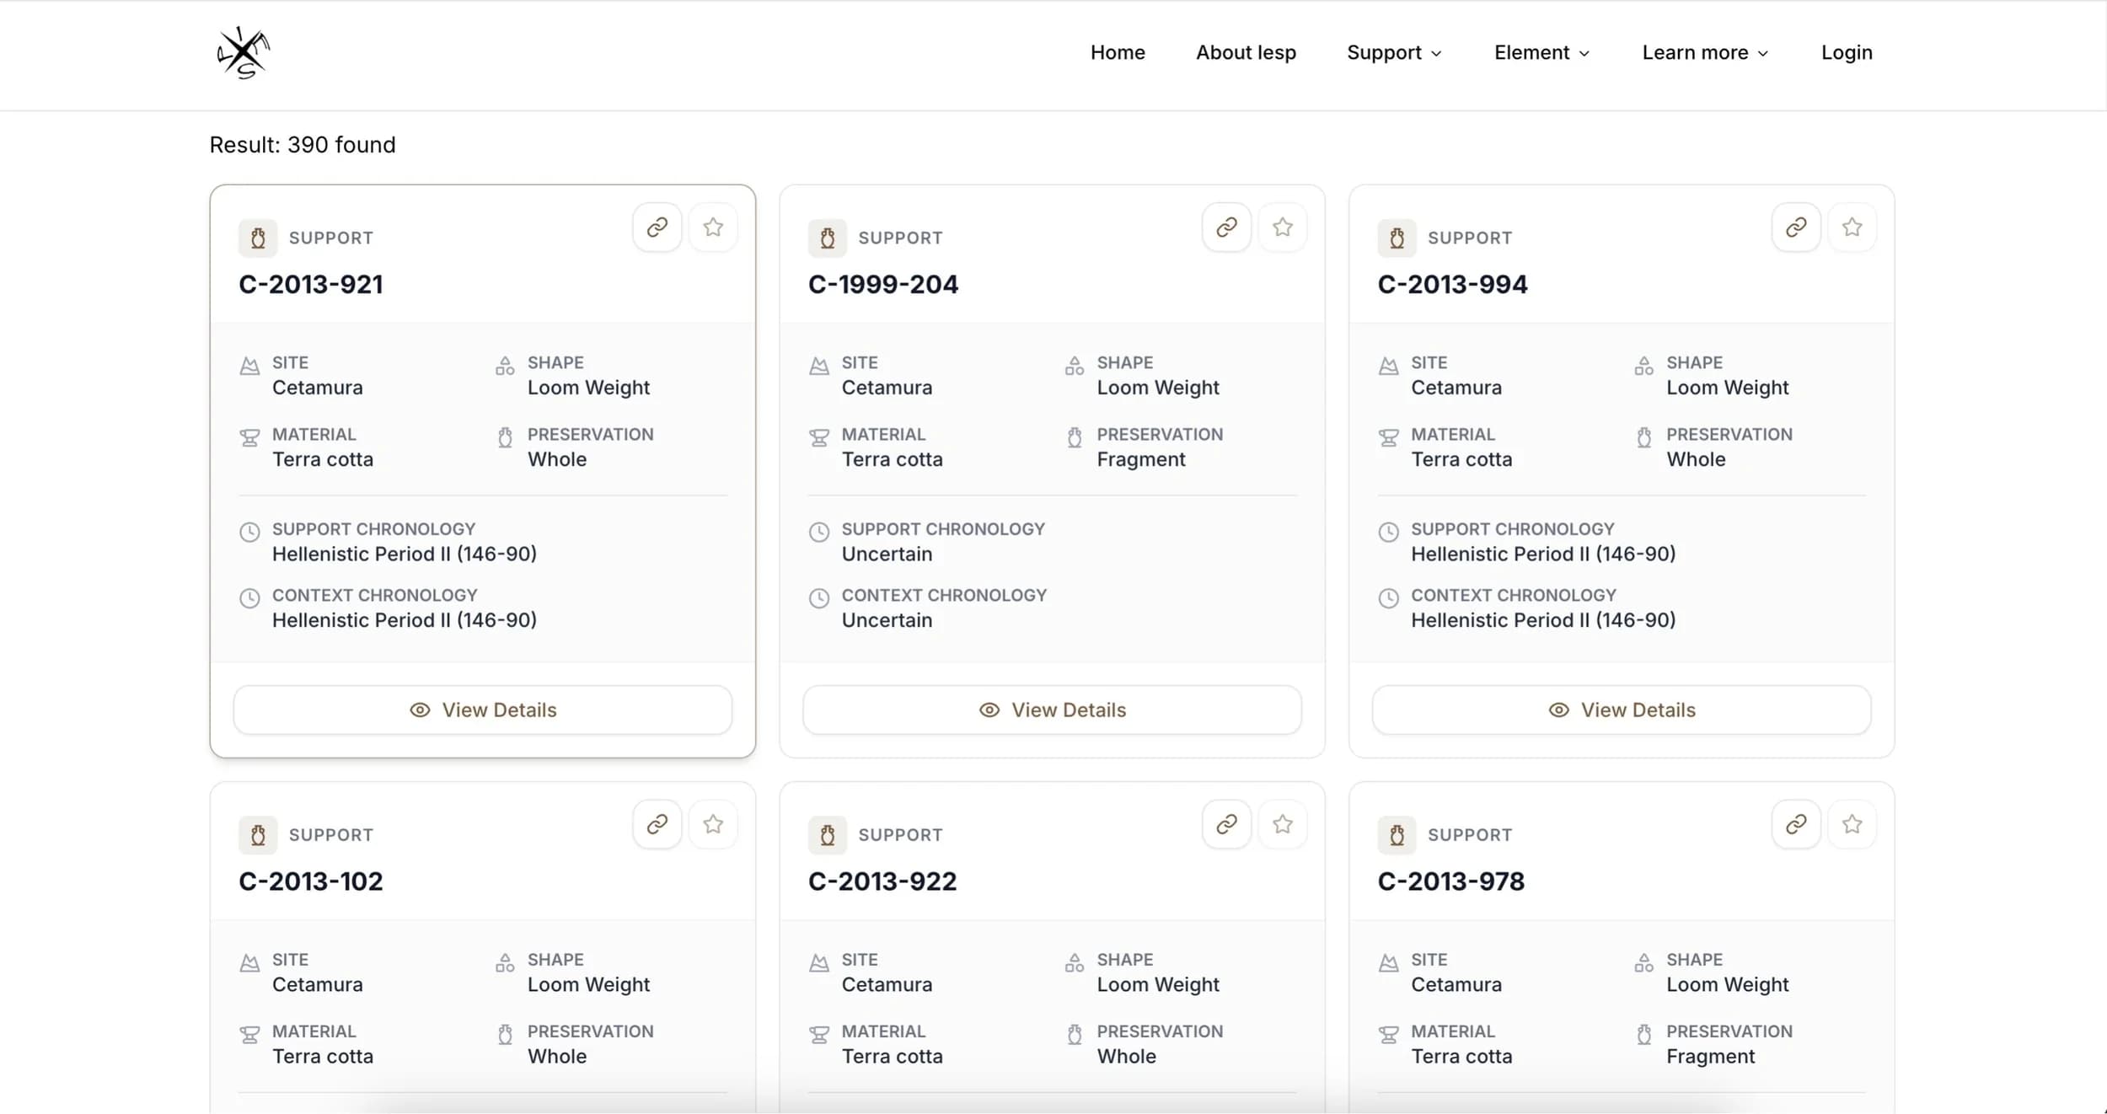View Details of C-2013-994
Screen dimensions: 2107x1114
[1622, 710]
